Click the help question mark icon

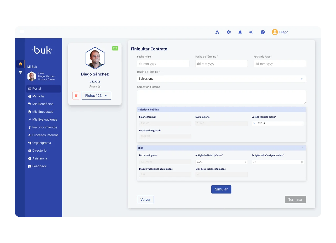point(262,32)
